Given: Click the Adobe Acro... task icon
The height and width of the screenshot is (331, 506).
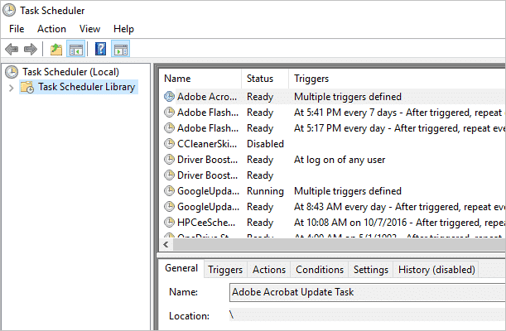Looking at the screenshot, I should 169,96.
